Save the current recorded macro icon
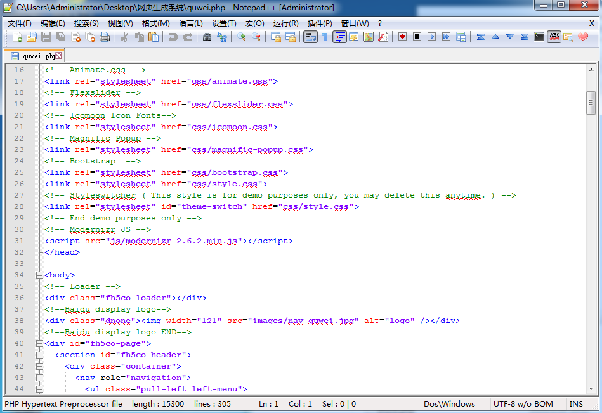The image size is (602, 413). pyautogui.click(x=461, y=37)
